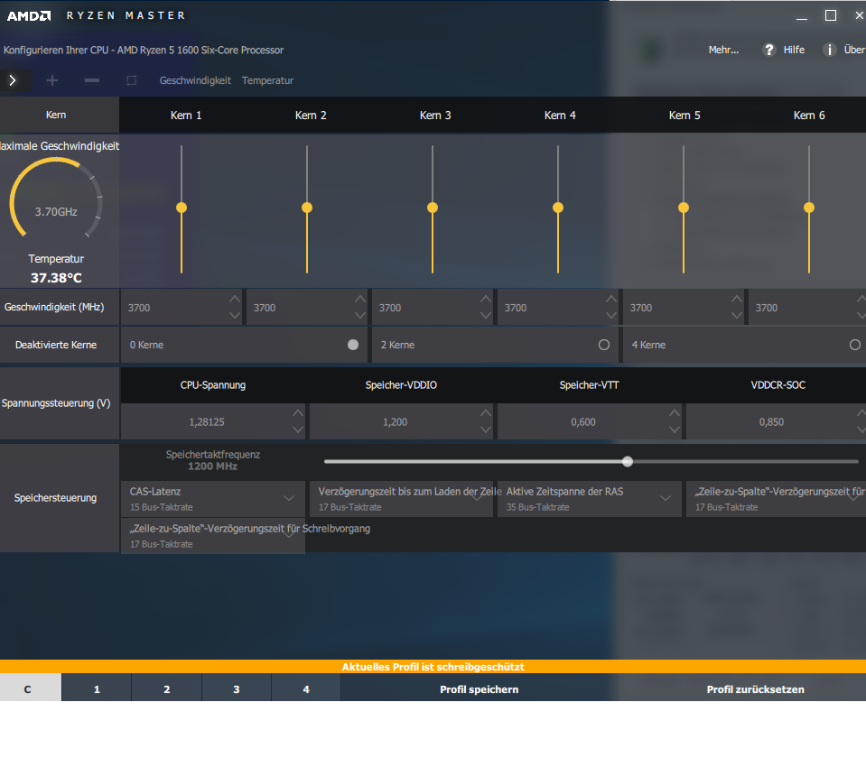The image size is (866, 767).
Task: Select 4 Kerne deactivated cores option
Action: [855, 345]
